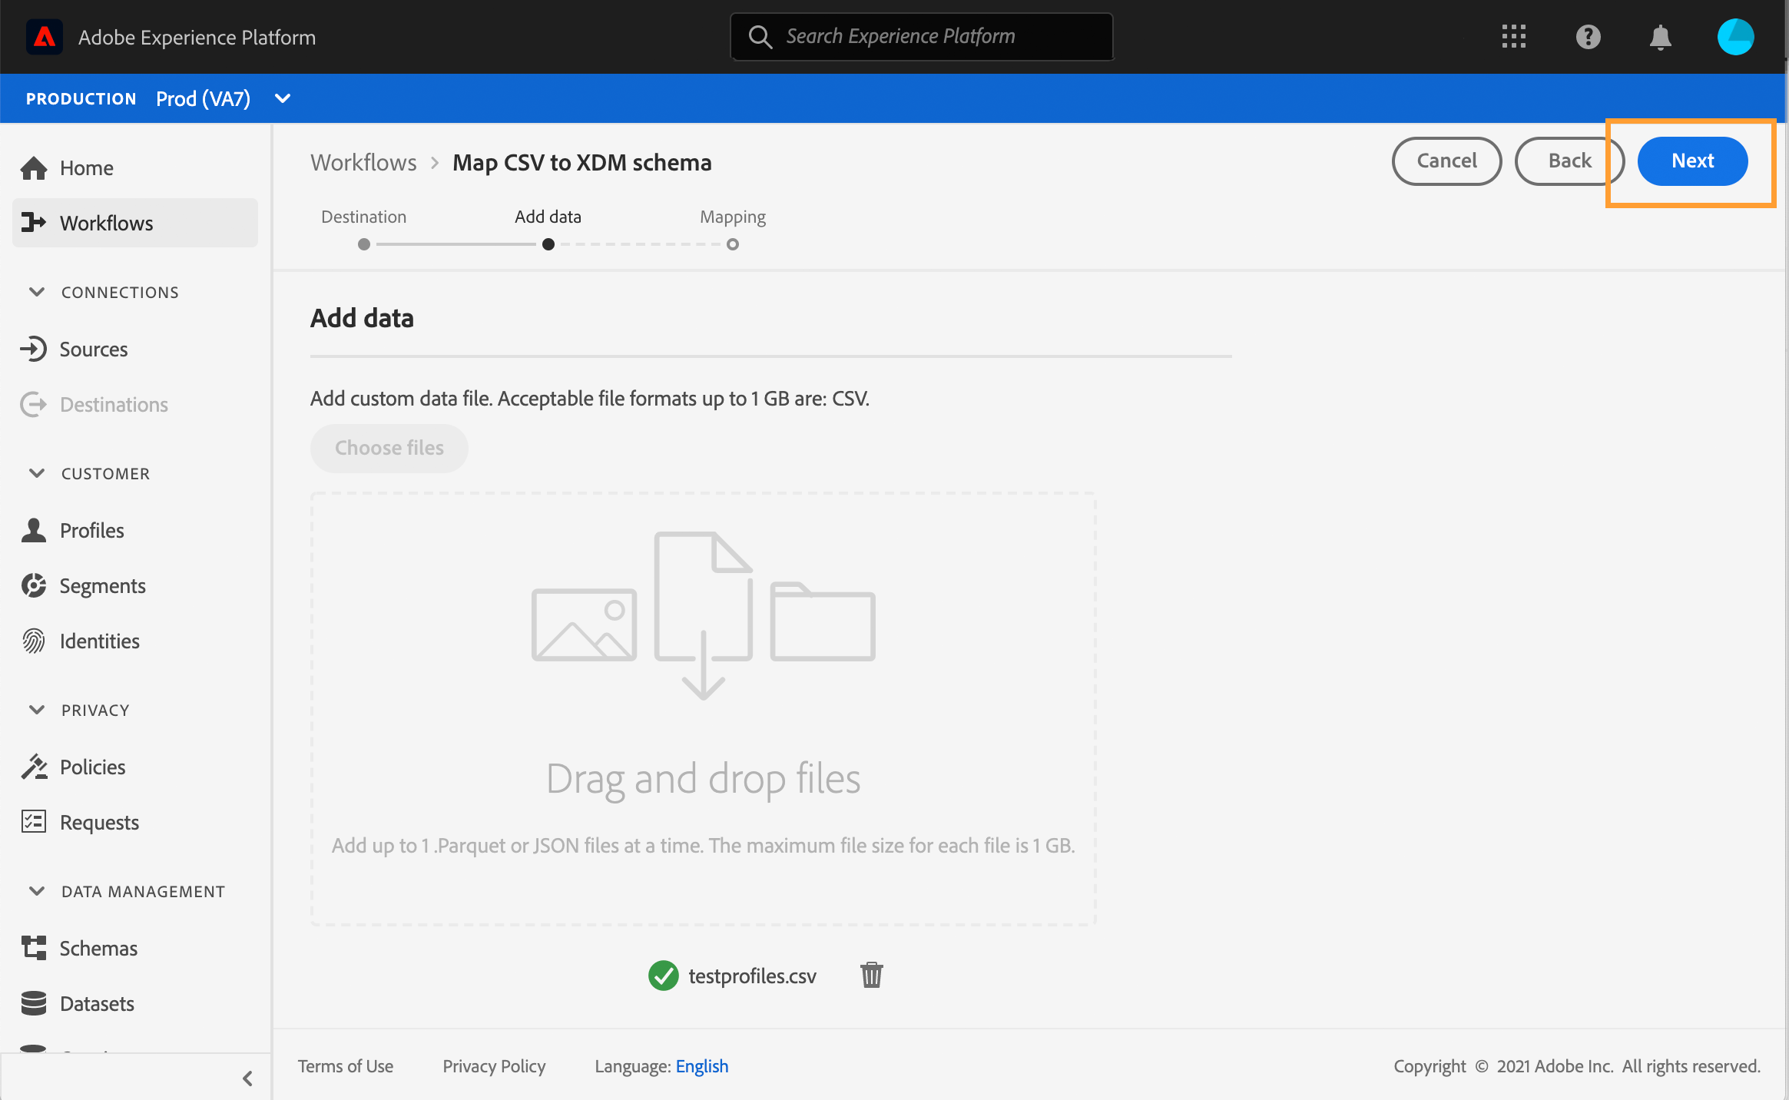Click the Adobe logo icon

tap(45, 37)
